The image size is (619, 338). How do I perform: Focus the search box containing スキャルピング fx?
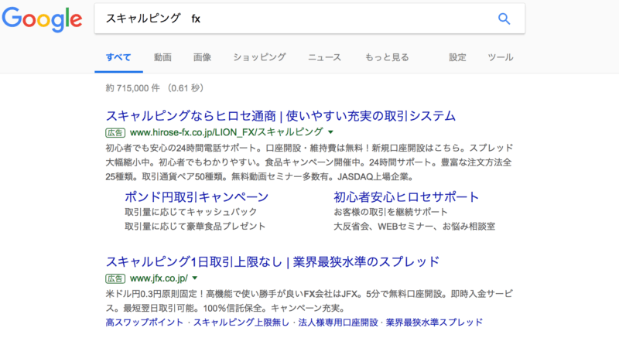click(x=309, y=19)
